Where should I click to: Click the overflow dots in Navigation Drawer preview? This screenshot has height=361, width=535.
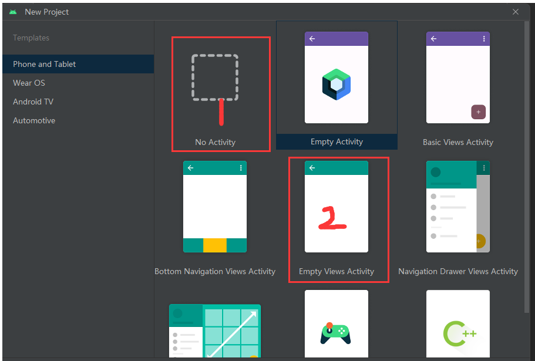tap(484, 168)
